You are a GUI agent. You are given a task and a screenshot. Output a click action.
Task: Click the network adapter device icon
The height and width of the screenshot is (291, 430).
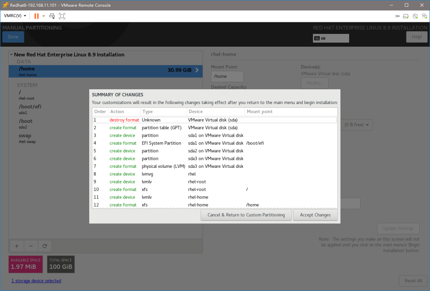424,16
